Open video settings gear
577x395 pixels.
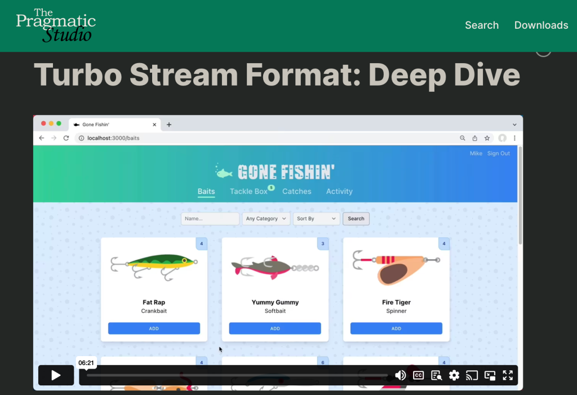(454, 375)
